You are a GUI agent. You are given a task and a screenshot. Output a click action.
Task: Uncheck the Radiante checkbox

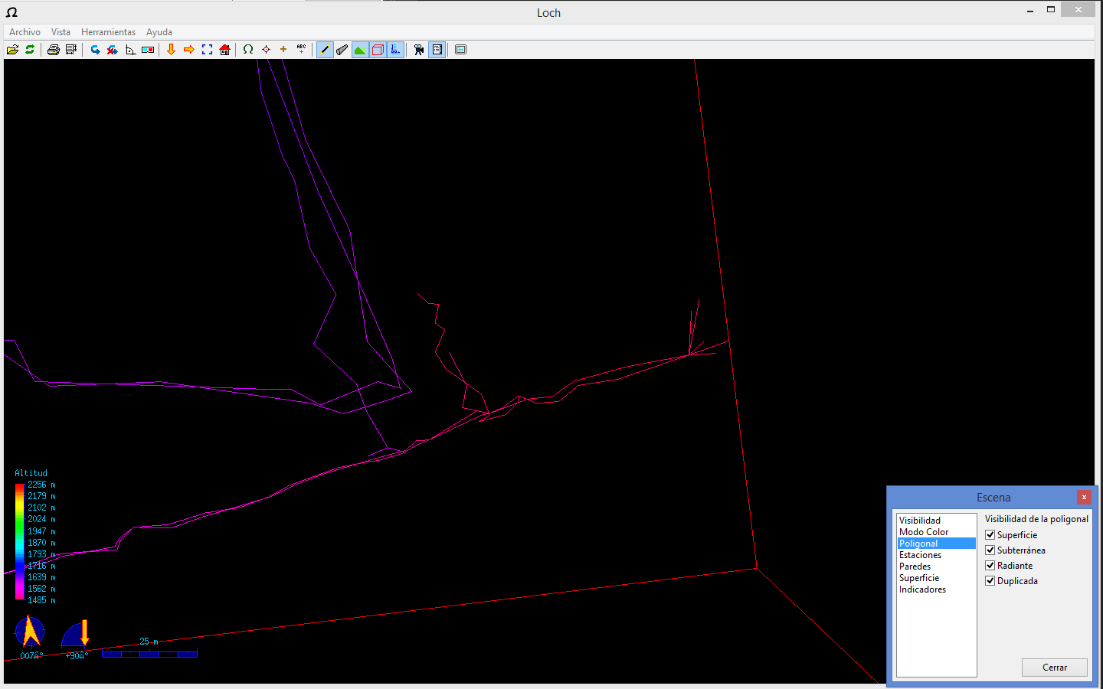(x=990, y=566)
